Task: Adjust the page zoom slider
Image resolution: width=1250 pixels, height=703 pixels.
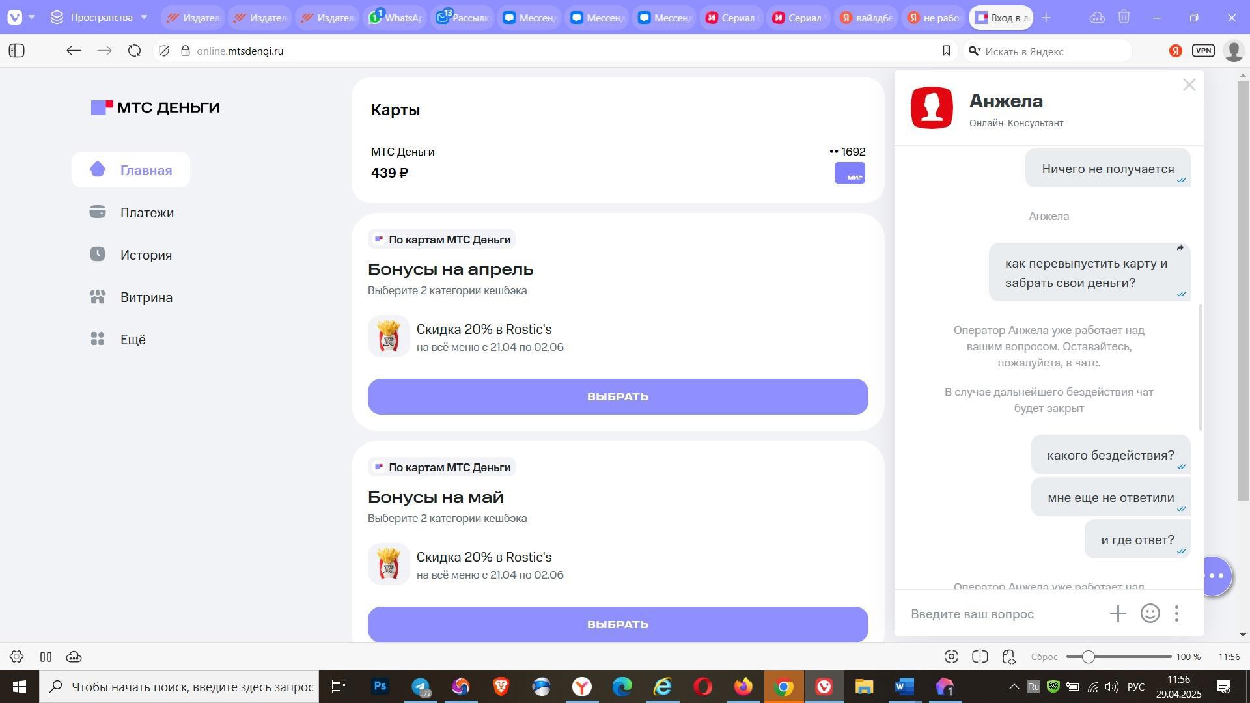Action: click(x=1088, y=657)
